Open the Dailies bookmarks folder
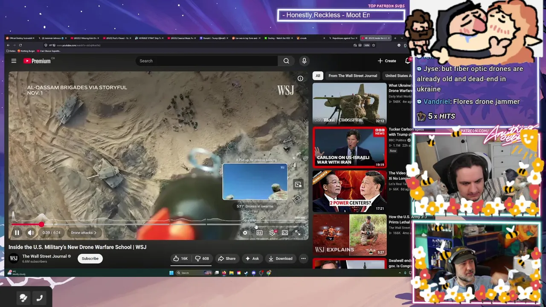 click(x=12, y=51)
